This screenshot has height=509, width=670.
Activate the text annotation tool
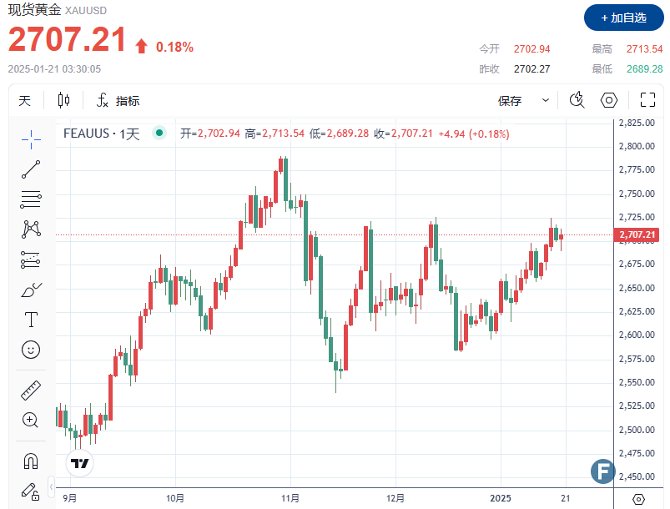pyautogui.click(x=31, y=320)
